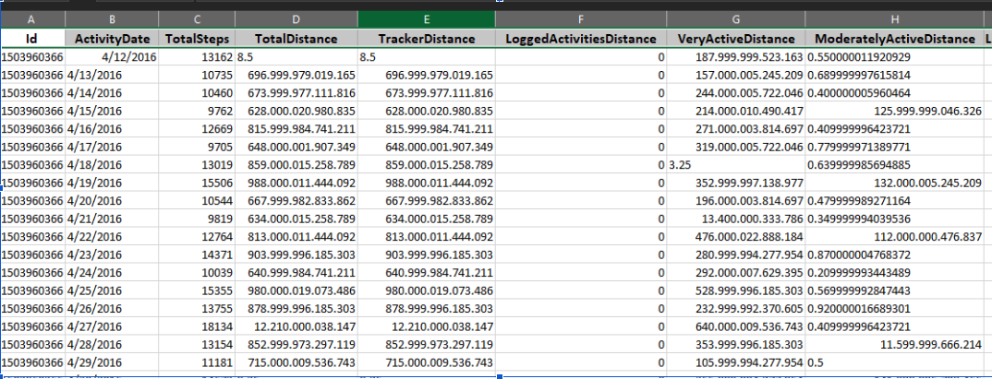Select the date cell 4/15/2016

click(x=112, y=112)
